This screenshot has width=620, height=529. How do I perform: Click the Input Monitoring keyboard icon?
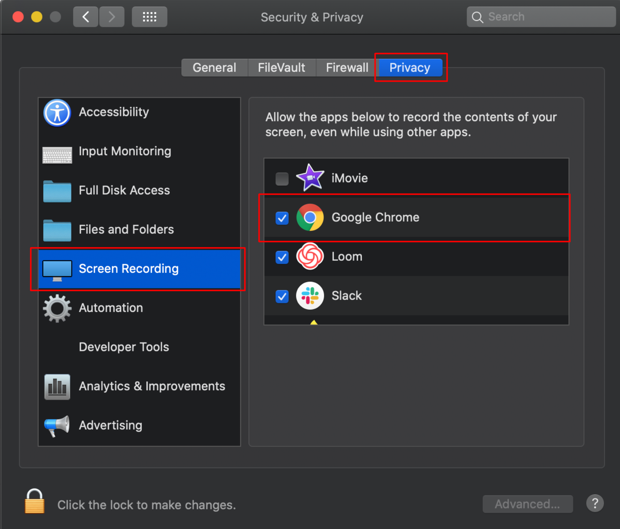click(57, 155)
